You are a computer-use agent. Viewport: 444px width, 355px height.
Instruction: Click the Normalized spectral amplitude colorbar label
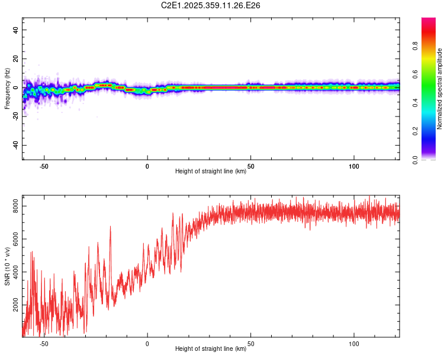pyautogui.click(x=440, y=89)
